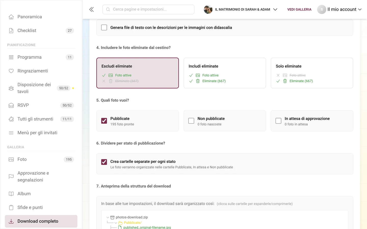Click the Foto image icon in sidebar
The height and width of the screenshot is (229, 367).
click(11, 160)
